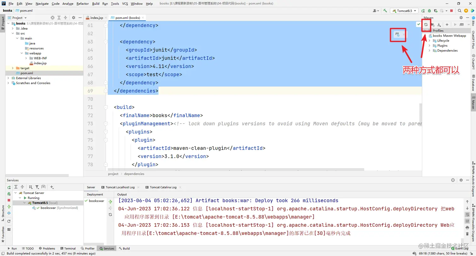Toggle Database tool window side tab
Image resolution: width=476 pixels, height=256 pixels.
tap(473, 82)
